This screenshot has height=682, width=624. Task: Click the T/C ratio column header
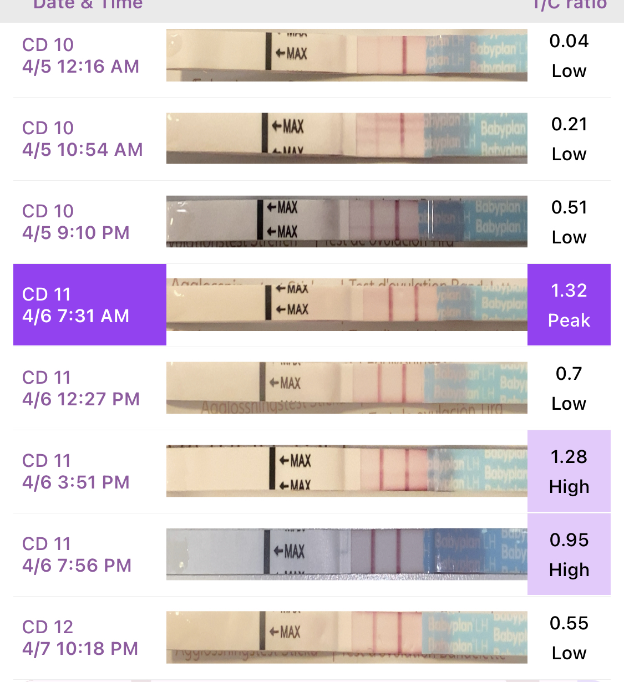pos(570,5)
